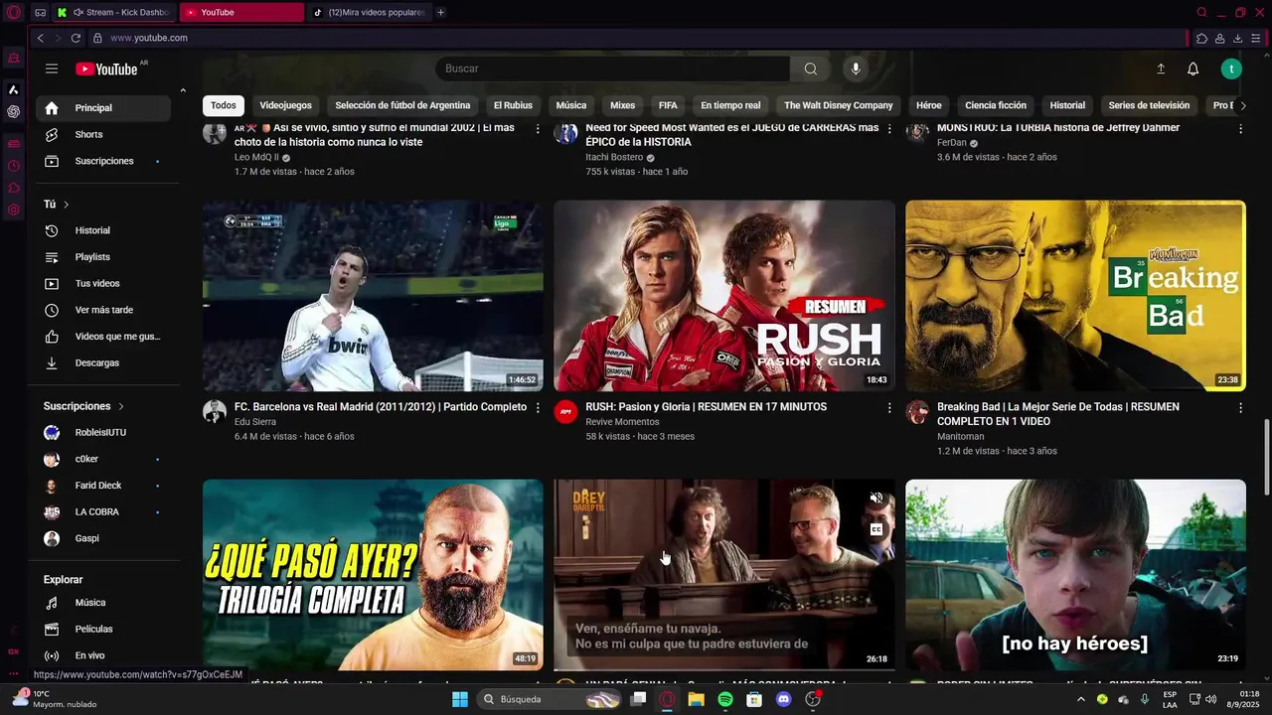The image size is (1272, 715).
Task: Open the Edu Sierra channel link
Action: pos(255,422)
